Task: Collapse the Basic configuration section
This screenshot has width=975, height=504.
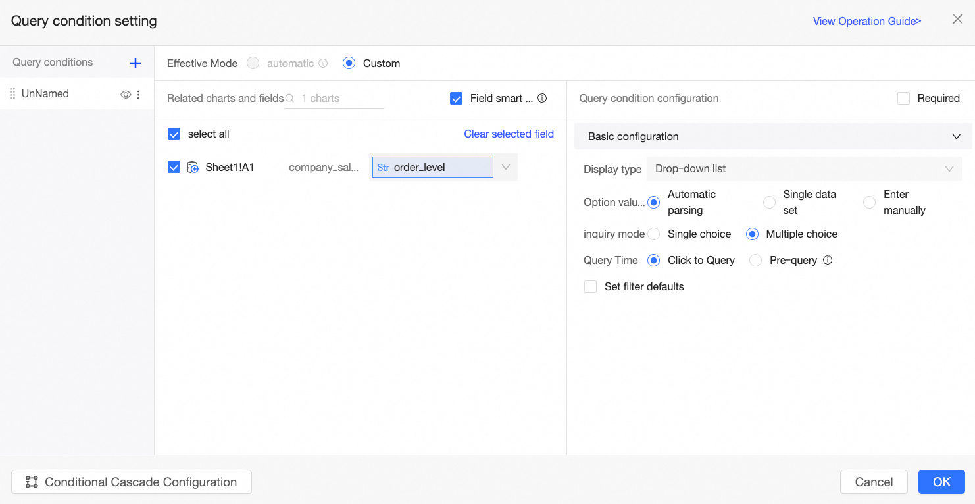Action: [957, 137]
